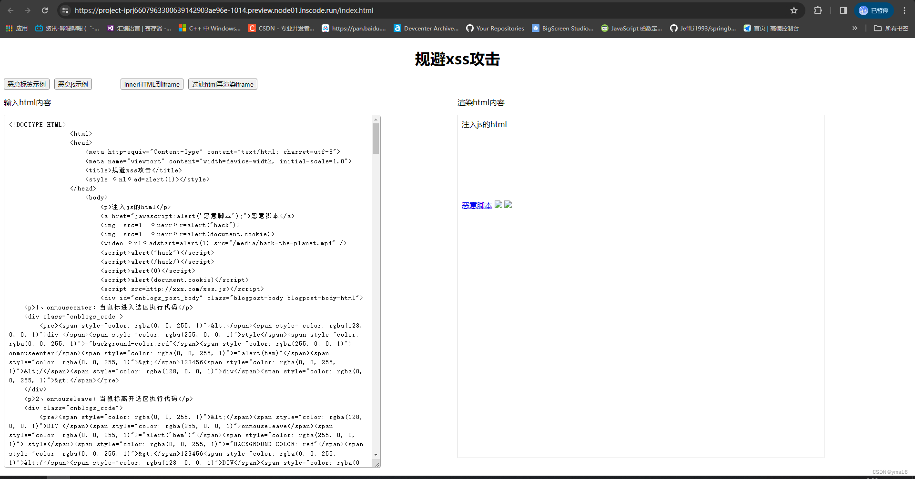Viewport: 915px width, 479px height.
Task: Go back with the browser back arrow
Action: (x=10, y=10)
